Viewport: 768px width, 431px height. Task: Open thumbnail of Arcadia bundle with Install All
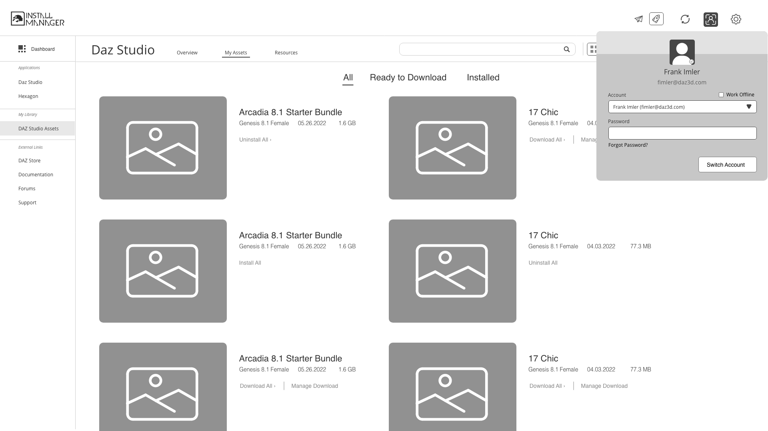coord(163,271)
